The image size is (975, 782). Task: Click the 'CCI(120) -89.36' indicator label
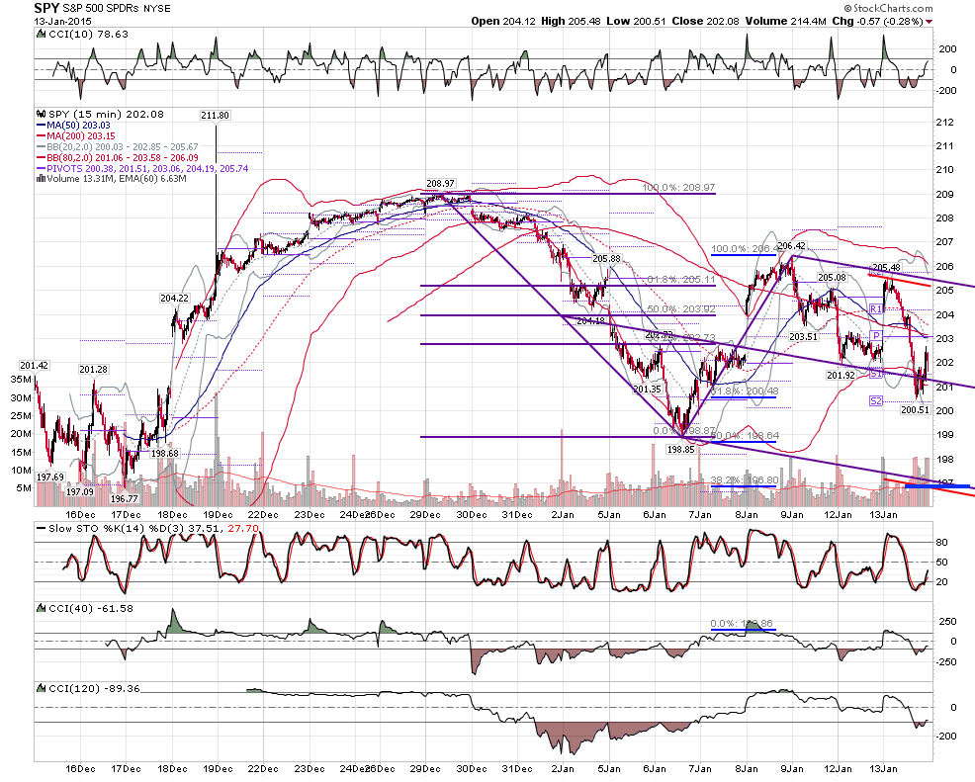[x=94, y=689]
